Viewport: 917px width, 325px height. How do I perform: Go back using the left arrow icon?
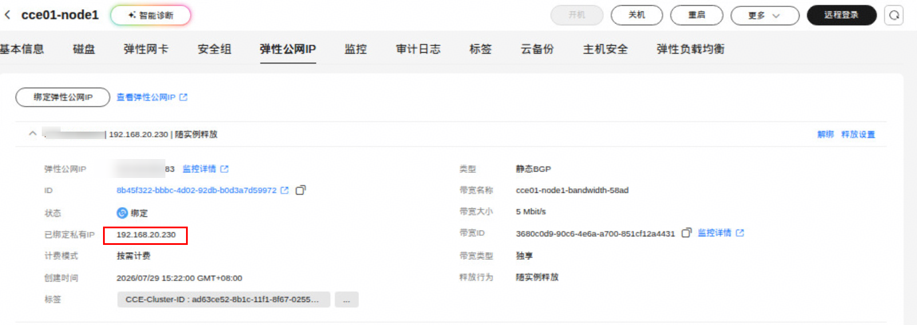click(7, 15)
